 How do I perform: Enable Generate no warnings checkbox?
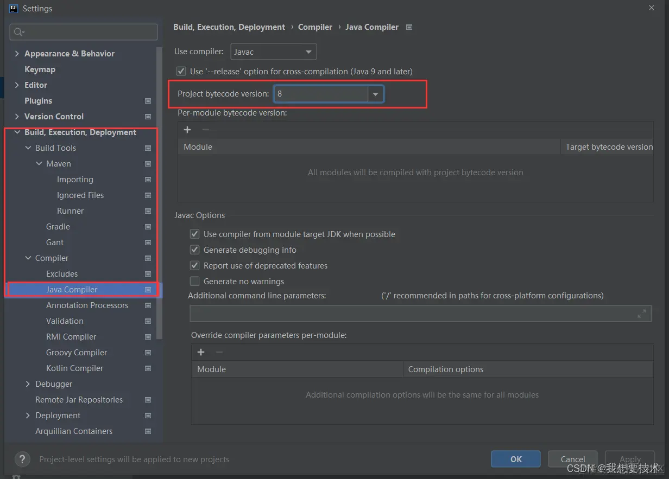click(194, 282)
